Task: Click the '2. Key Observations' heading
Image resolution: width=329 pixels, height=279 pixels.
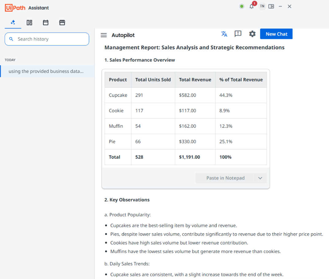Action: point(127,200)
